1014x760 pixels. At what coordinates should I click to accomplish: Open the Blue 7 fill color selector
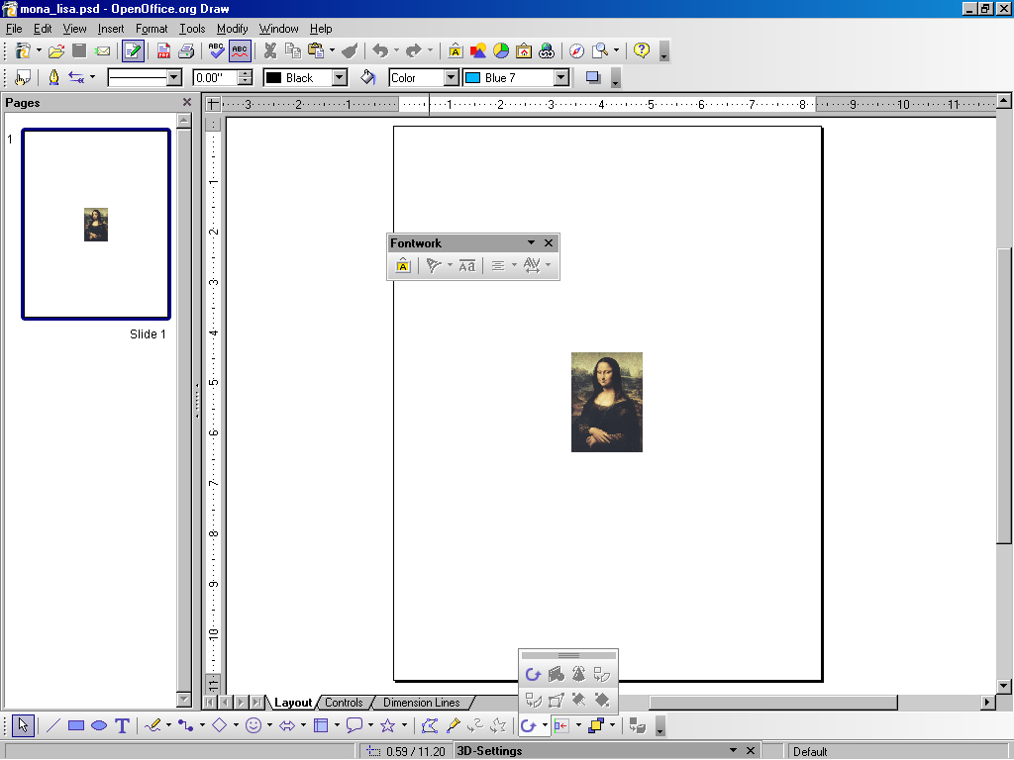coord(560,77)
